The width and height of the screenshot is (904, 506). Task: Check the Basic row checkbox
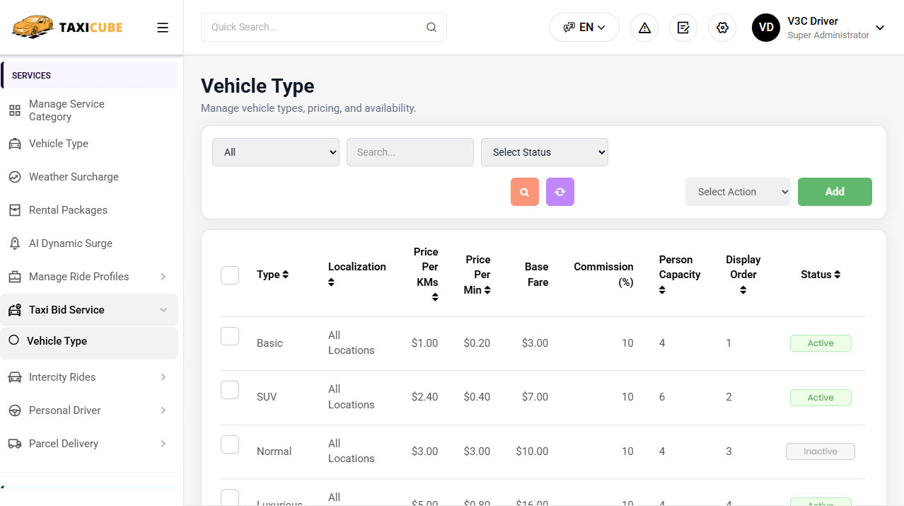(x=230, y=336)
